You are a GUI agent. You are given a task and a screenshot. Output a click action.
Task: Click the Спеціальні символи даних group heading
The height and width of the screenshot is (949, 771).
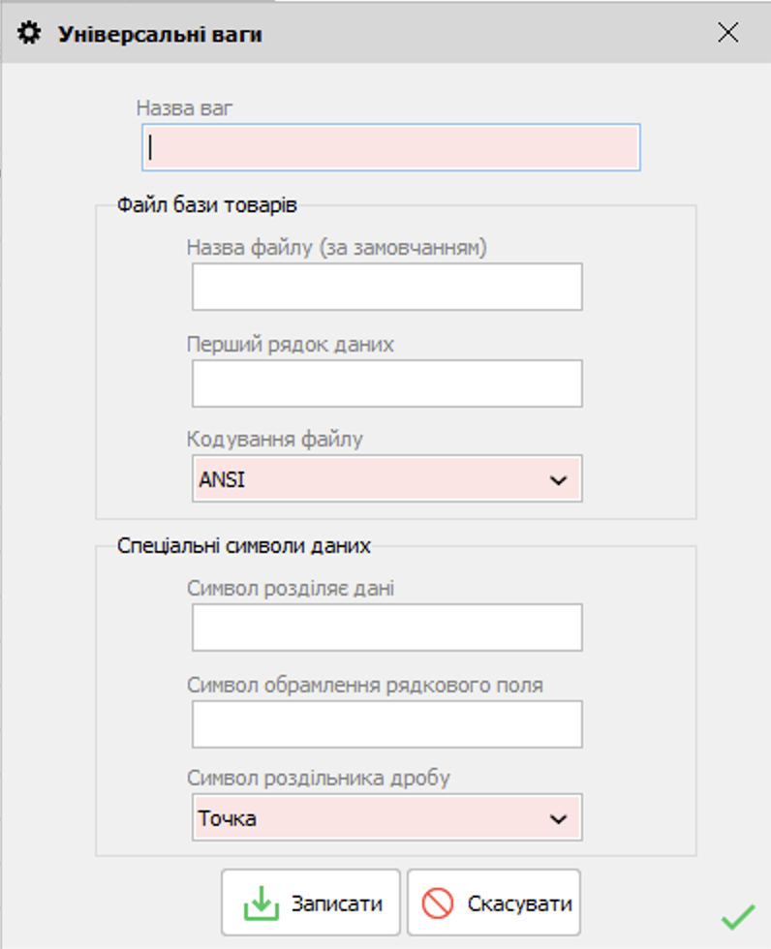[243, 545]
